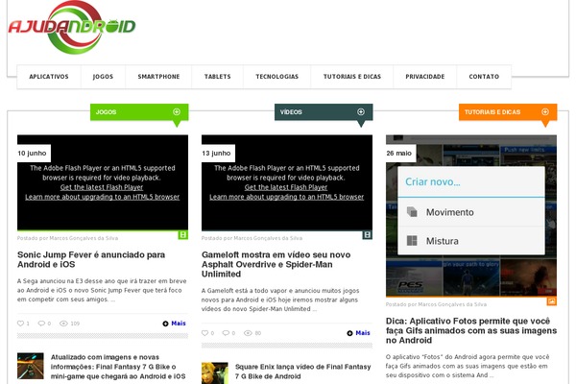576x384 pixels.
Task: Open Sonic Jump Fever article title
Action: (91, 259)
